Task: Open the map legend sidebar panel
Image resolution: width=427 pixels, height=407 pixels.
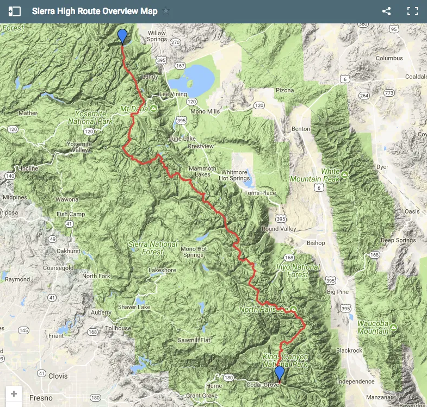Action: click(x=15, y=11)
